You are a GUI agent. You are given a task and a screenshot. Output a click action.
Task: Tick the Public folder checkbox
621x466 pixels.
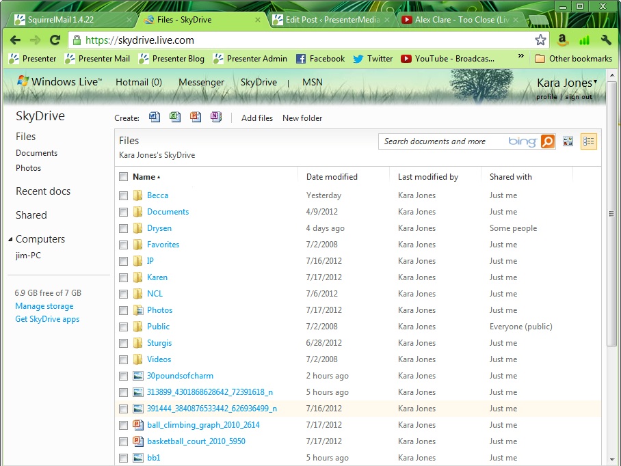[124, 327]
